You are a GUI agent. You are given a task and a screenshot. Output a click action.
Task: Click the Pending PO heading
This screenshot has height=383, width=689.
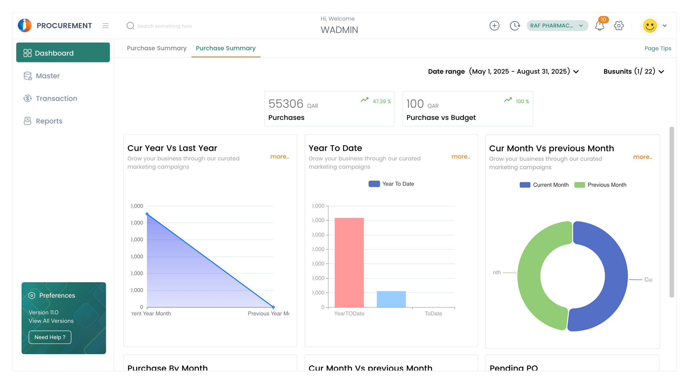(x=514, y=368)
